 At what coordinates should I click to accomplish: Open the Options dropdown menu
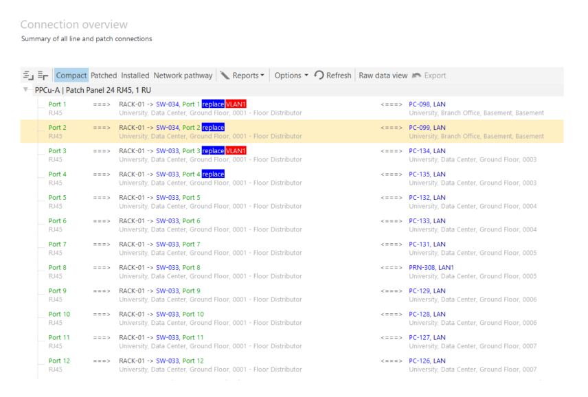[291, 76]
